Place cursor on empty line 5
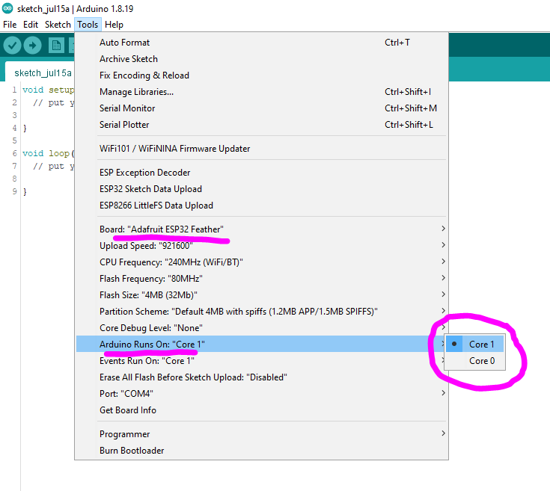The image size is (550, 491). [x=49, y=140]
